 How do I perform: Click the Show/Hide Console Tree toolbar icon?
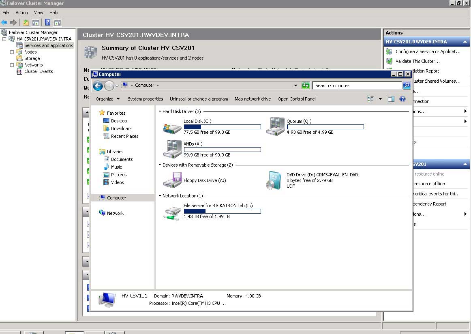point(35,22)
